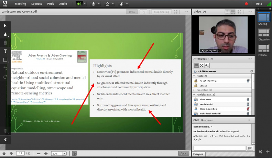Select the arrow pointer tool in whiteboard toolbar
Screen dimensions: 272x158
coord(5,25)
